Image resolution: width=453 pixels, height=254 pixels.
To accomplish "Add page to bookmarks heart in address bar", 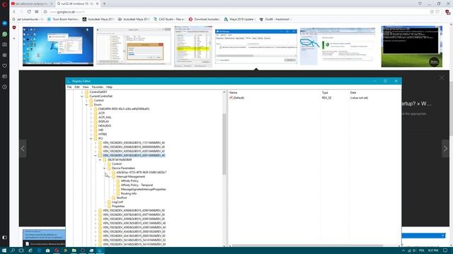I will coord(437,12).
